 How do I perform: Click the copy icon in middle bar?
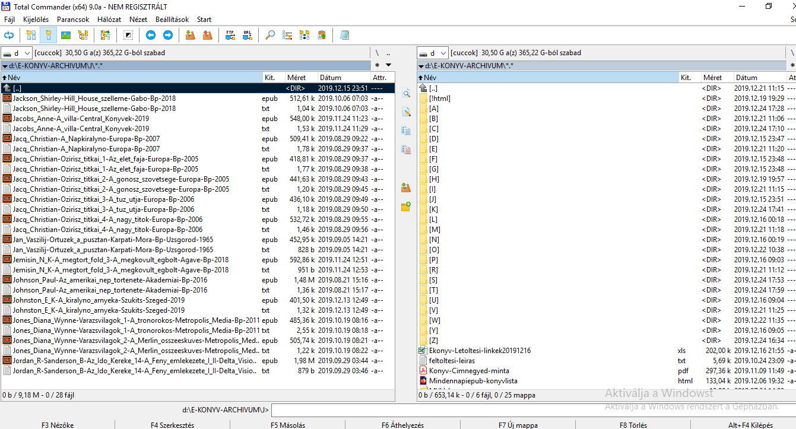point(406,131)
